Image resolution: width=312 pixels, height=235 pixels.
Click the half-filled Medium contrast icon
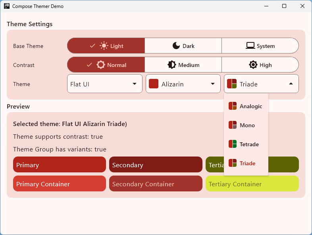click(x=172, y=65)
